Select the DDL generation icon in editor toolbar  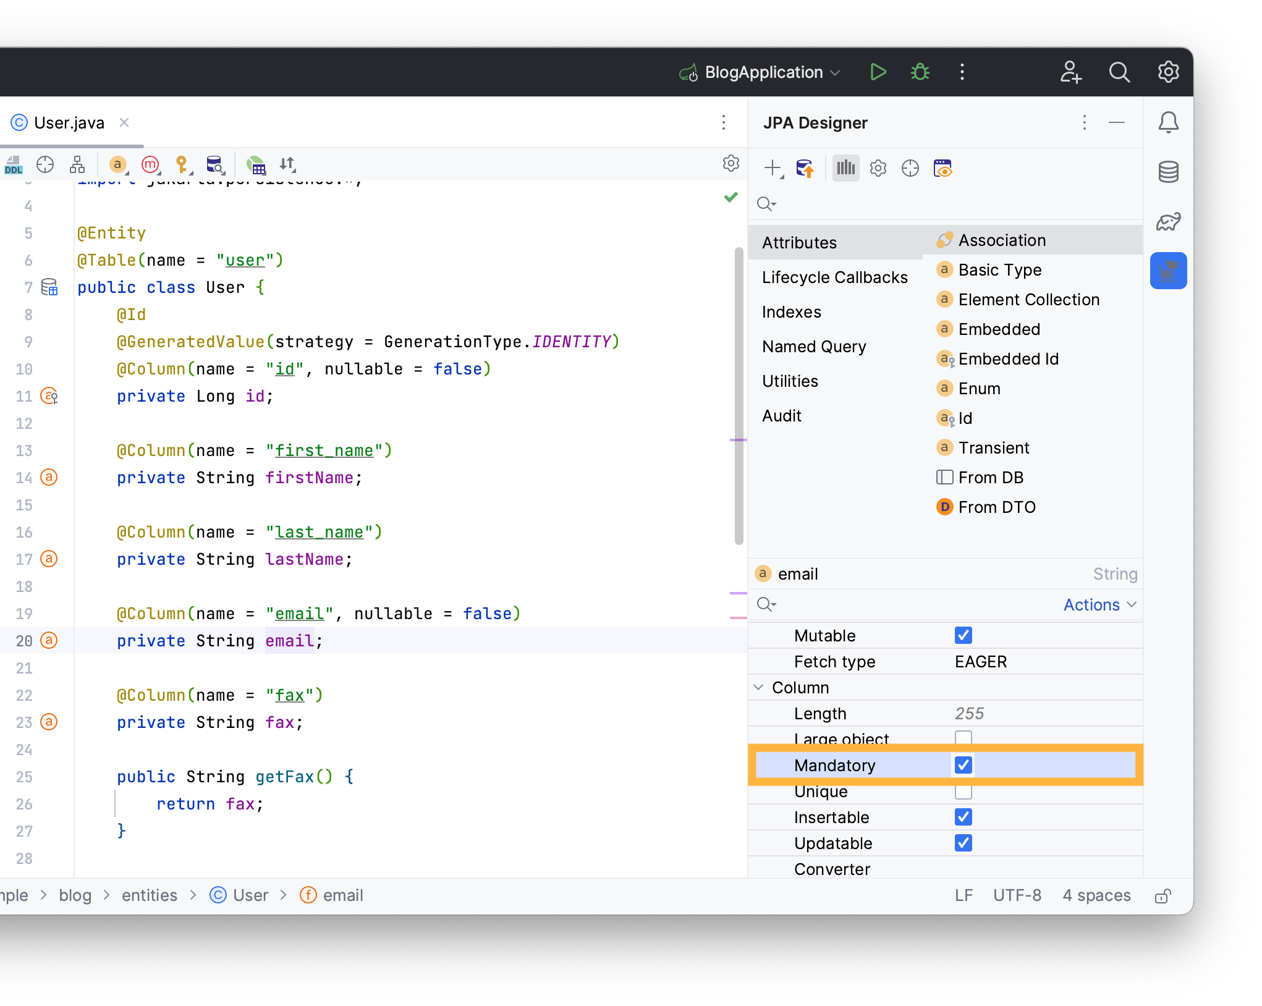[x=13, y=165]
